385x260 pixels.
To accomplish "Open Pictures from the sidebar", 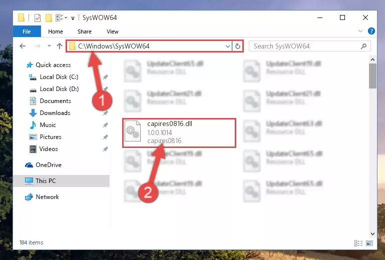I will (x=51, y=137).
